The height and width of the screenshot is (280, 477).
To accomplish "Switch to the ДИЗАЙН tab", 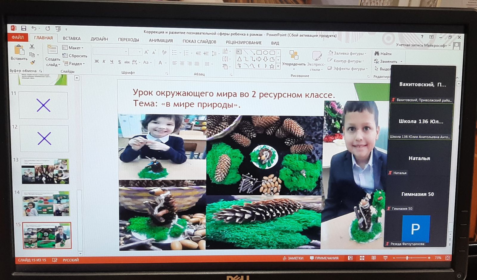I will [x=99, y=39].
